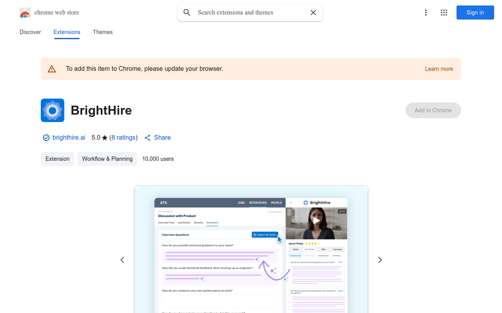Click the Add to Chrome button
The image size is (502, 313).
pos(433,110)
